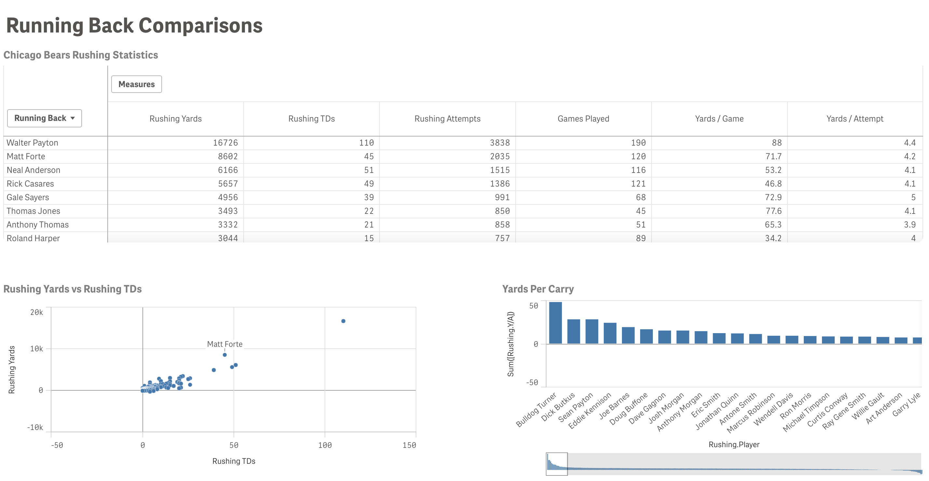929x481 pixels.
Task: Click the Eddie Kennison bar
Action: [x=610, y=333]
